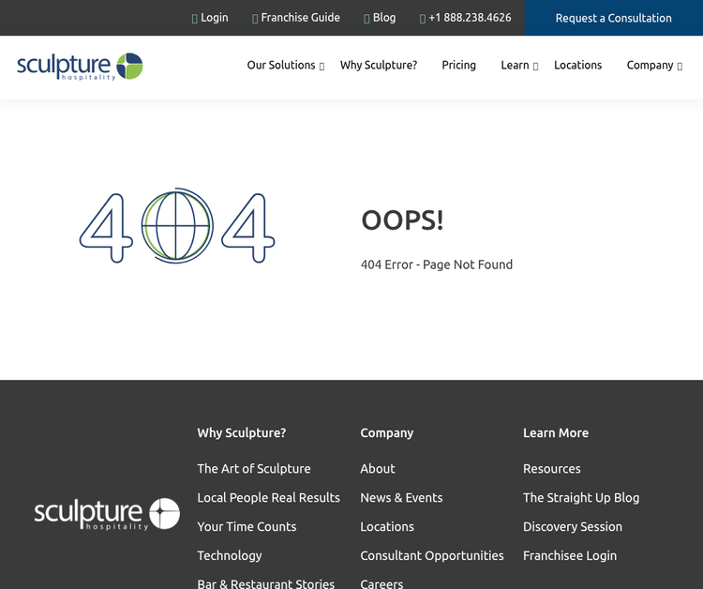Click the Franchise Guide icon glyph
Image resolution: width=703 pixels, height=589 pixels.
tap(255, 19)
